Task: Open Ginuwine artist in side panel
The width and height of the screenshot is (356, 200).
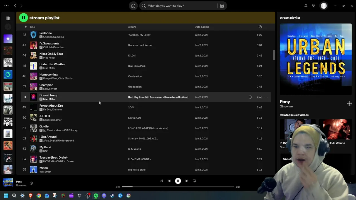Action: point(286,106)
